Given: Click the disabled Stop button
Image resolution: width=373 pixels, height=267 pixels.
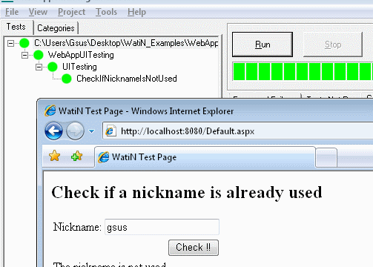Looking at the screenshot, I should coord(333,44).
